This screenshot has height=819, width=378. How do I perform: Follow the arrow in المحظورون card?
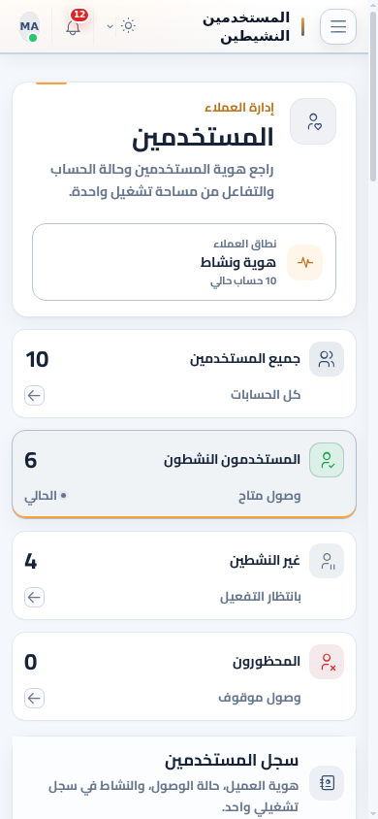click(35, 699)
